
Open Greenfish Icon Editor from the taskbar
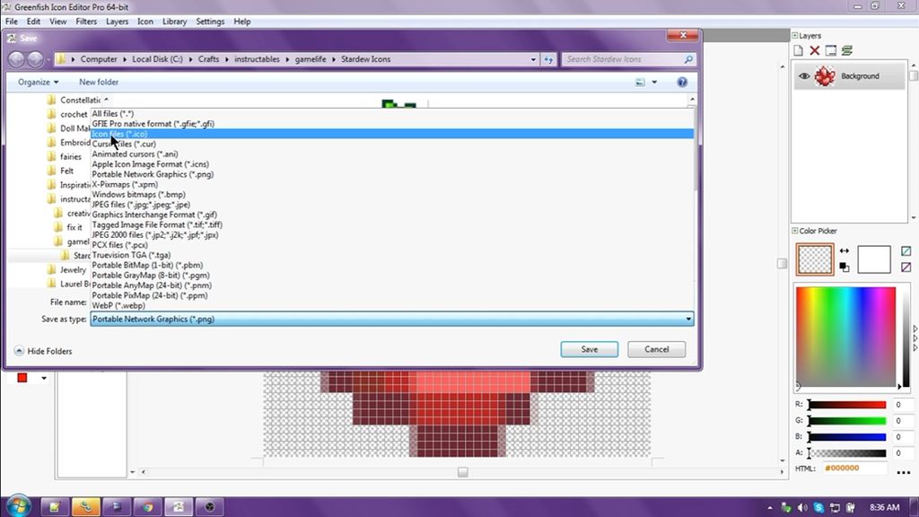tap(85, 506)
